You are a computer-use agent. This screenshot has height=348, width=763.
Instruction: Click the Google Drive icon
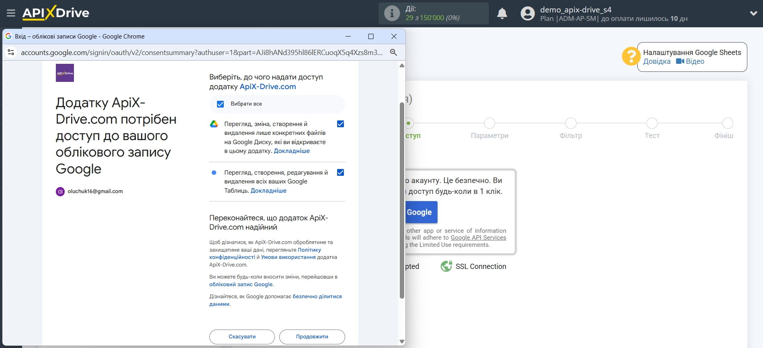(x=214, y=124)
